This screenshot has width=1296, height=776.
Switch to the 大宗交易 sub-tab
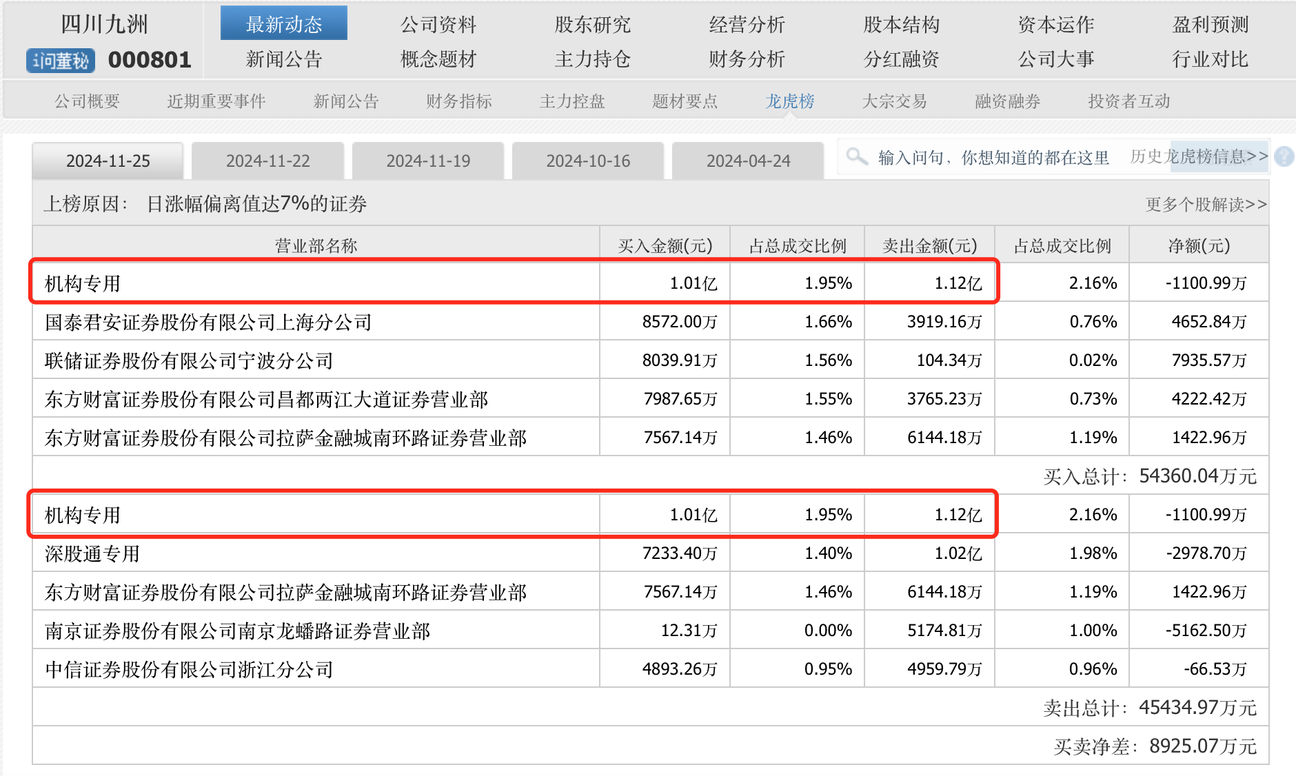[894, 101]
